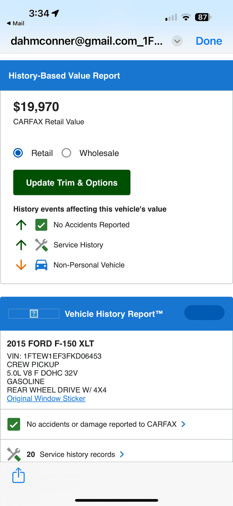Image resolution: width=233 pixels, height=506 pixels.
Task: Tap the dark blue pill button in Vehicle History header
Action: (x=204, y=313)
